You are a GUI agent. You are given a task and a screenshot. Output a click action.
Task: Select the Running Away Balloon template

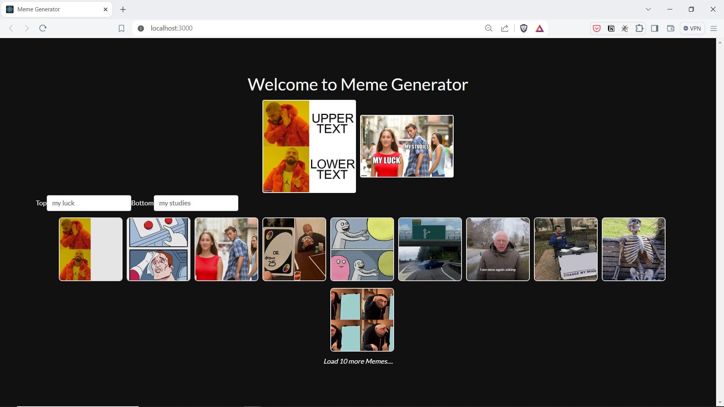coord(362,249)
